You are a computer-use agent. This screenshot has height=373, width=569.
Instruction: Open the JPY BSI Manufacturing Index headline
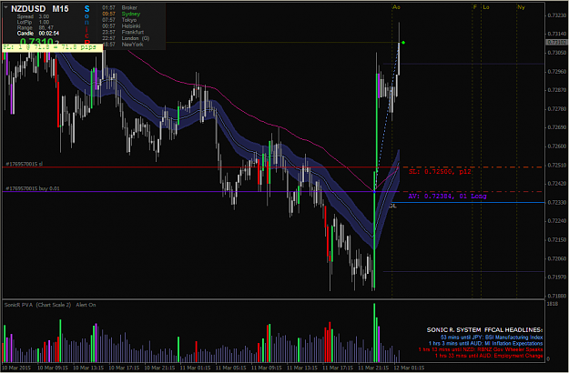(x=492, y=338)
